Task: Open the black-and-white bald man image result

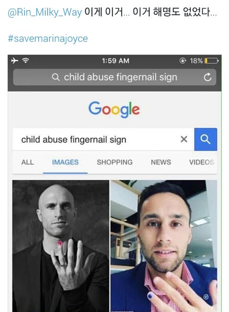Action: click(61, 246)
